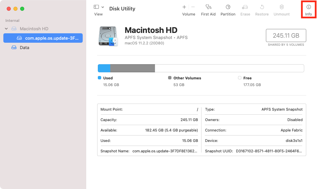Click the Type APFS System Snapshot row
The width and height of the screenshot is (317, 189).
coord(254,109)
